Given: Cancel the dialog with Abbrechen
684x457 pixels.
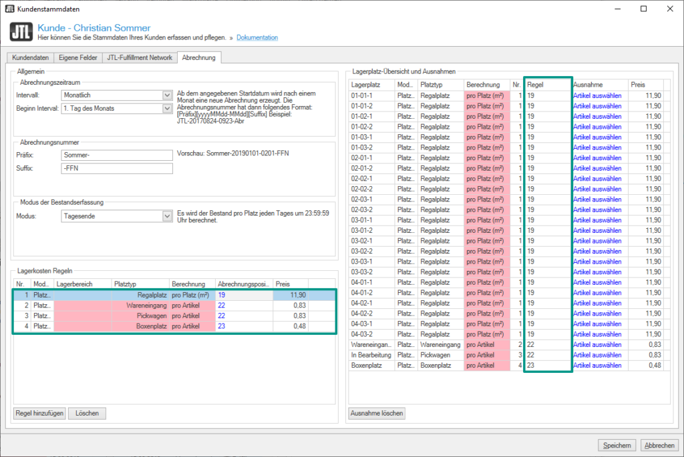Looking at the screenshot, I should 659,446.
